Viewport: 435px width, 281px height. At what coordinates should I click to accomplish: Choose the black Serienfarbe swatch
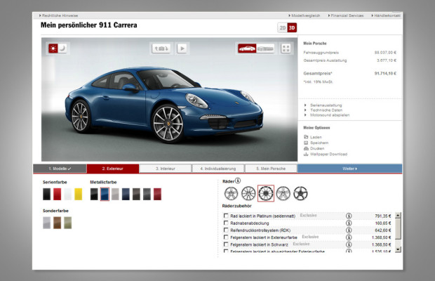(x=46, y=194)
